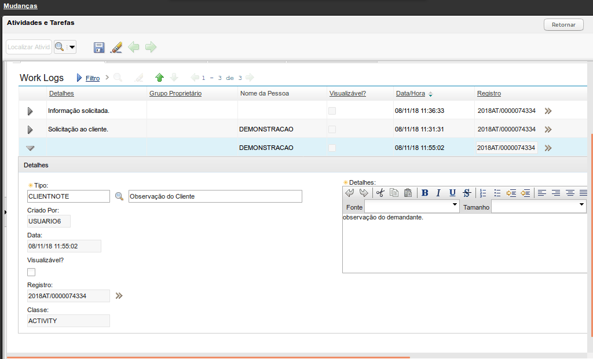This screenshot has height=359, width=593.
Task: Open the search options dropdown arrow
Action: pyautogui.click(x=72, y=47)
